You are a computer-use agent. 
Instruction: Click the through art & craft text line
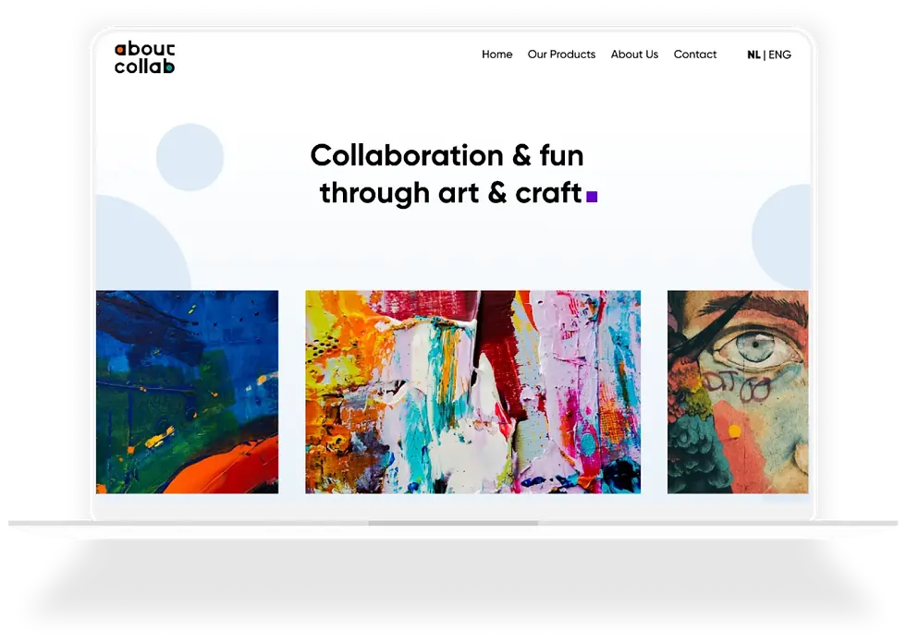coord(451,193)
